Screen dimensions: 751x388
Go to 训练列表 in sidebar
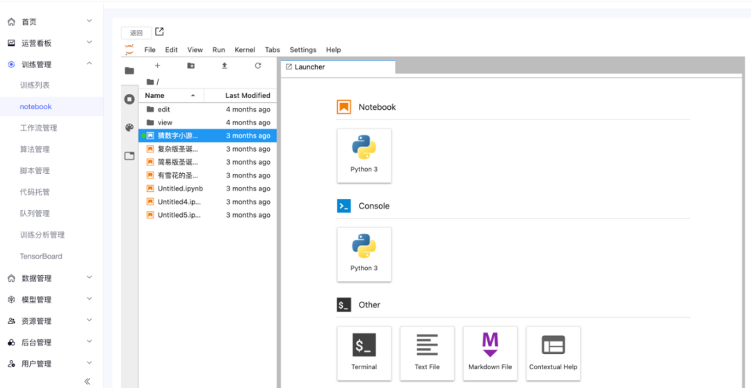click(35, 86)
